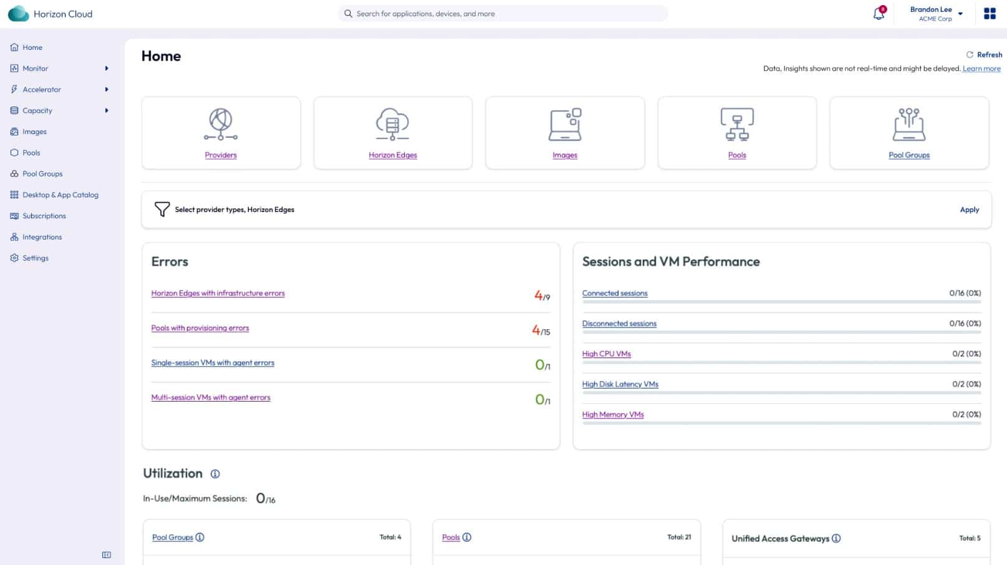Open Subscriptions in the sidebar
This screenshot has height=565, width=1007.
pos(44,216)
